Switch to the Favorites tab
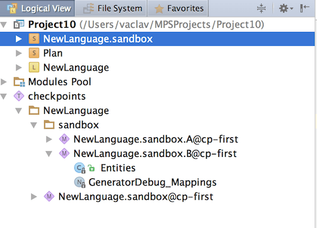Screen dimensions: 317x228 click(178, 8)
